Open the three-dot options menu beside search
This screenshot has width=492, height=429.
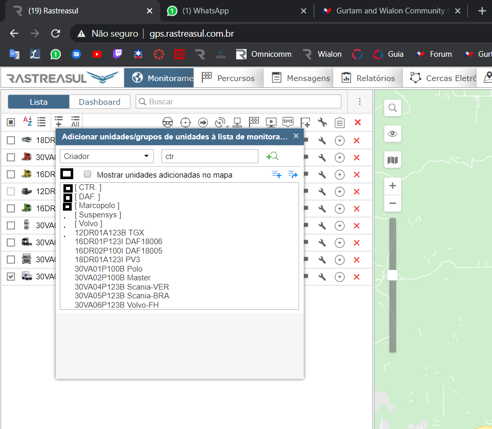(x=360, y=102)
